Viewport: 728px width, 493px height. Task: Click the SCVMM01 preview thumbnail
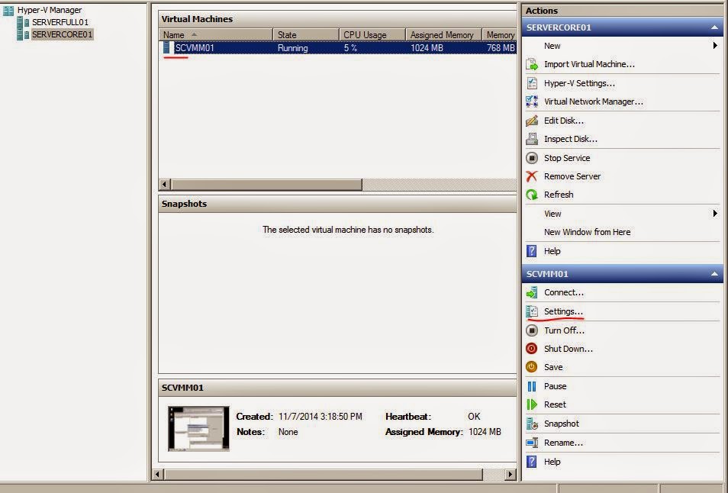tap(198, 428)
